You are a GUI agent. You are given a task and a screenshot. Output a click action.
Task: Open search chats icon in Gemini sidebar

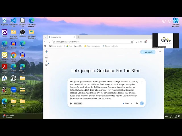tap(46, 61)
